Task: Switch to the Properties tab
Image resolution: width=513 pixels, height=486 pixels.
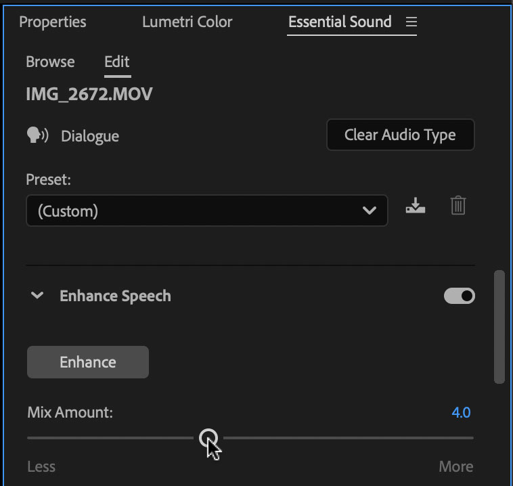Action: (53, 22)
